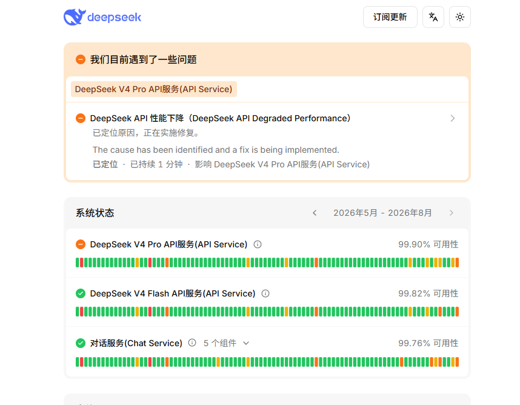Go to the previous date range with left arrow

pos(315,213)
